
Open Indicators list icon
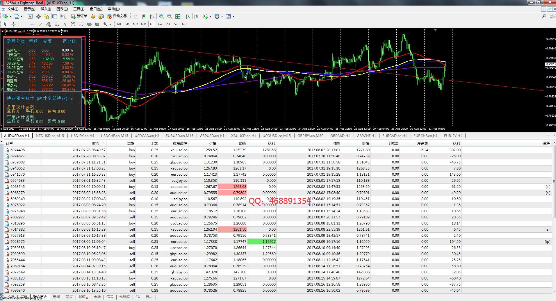pyautogui.click(x=206, y=16)
